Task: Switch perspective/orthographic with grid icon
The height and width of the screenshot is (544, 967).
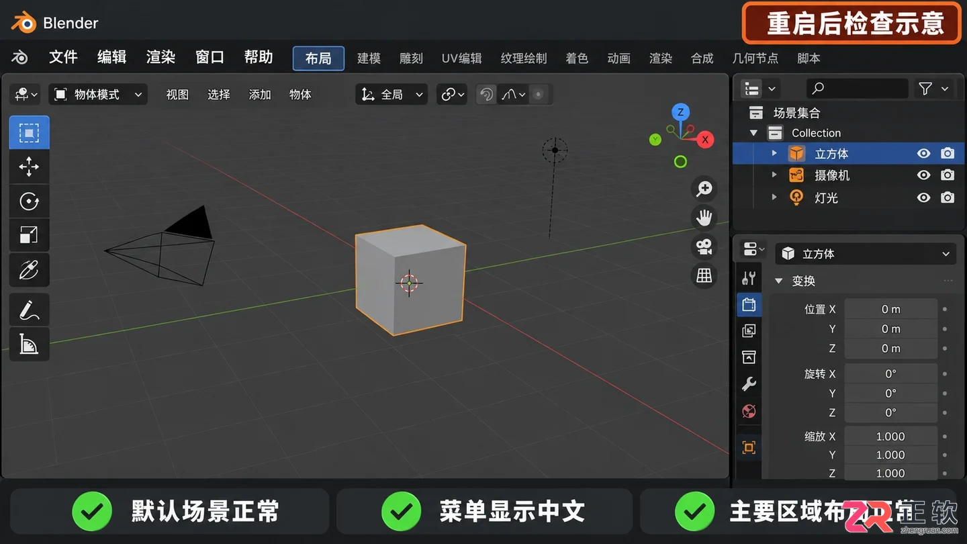Action: pos(704,276)
